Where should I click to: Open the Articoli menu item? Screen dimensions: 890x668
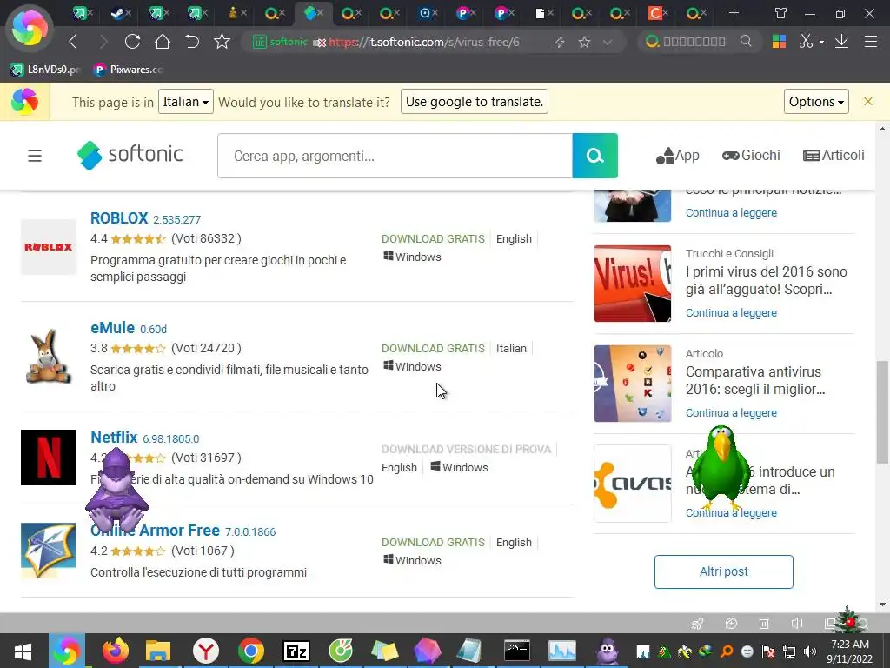(x=834, y=156)
